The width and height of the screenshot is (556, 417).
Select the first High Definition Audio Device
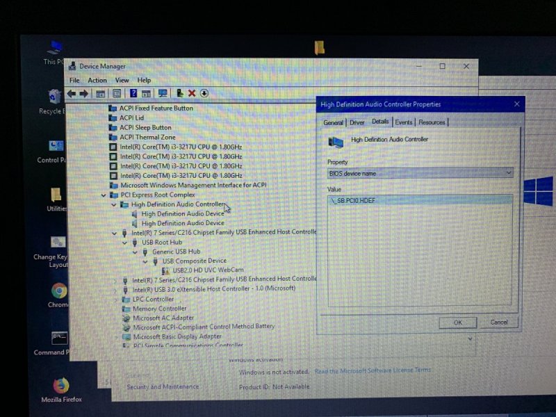click(x=183, y=214)
